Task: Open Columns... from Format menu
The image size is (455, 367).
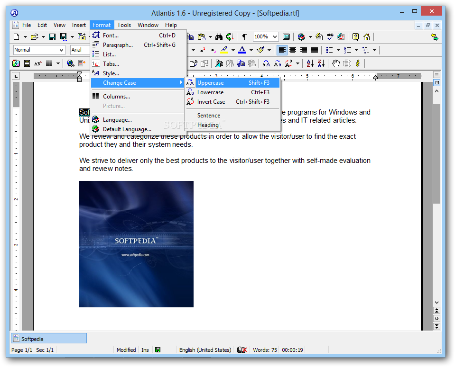Action: click(x=138, y=97)
